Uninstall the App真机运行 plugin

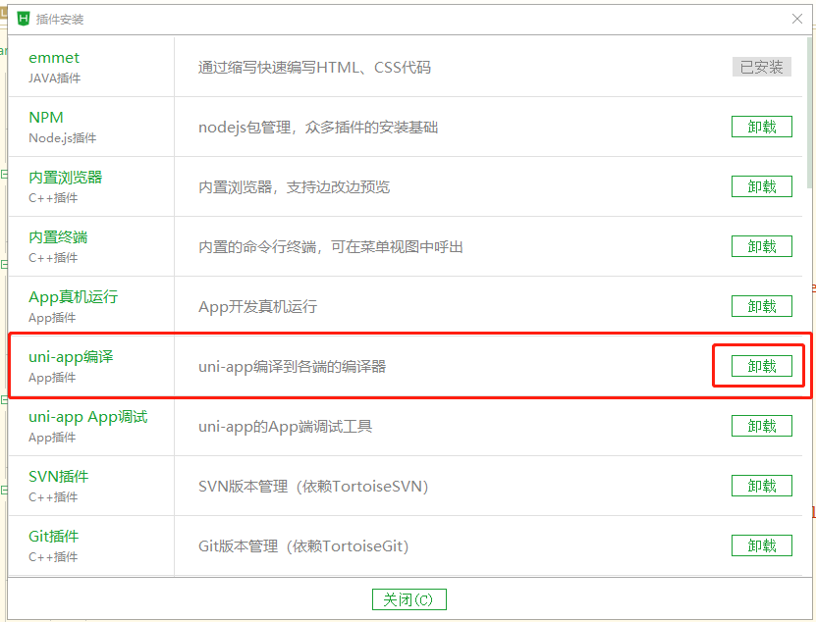[x=761, y=306]
